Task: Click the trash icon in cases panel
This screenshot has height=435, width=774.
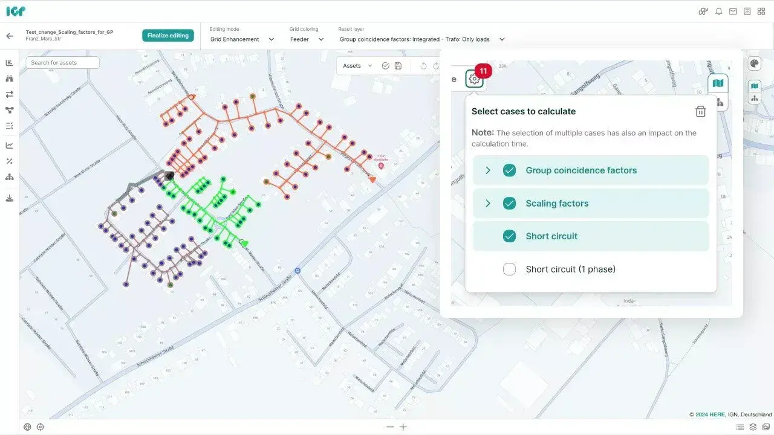Action: [700, 111]
